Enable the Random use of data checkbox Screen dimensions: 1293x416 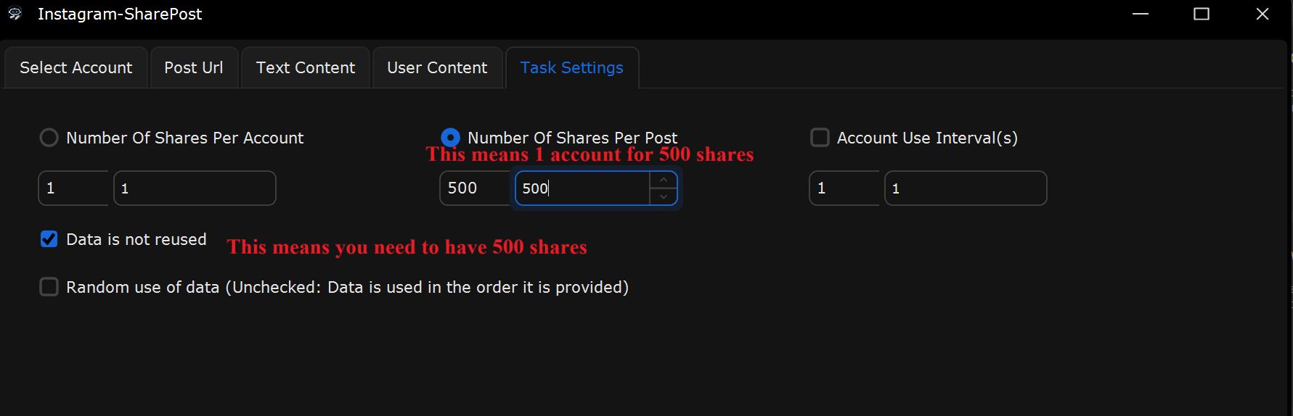(49, 287)
